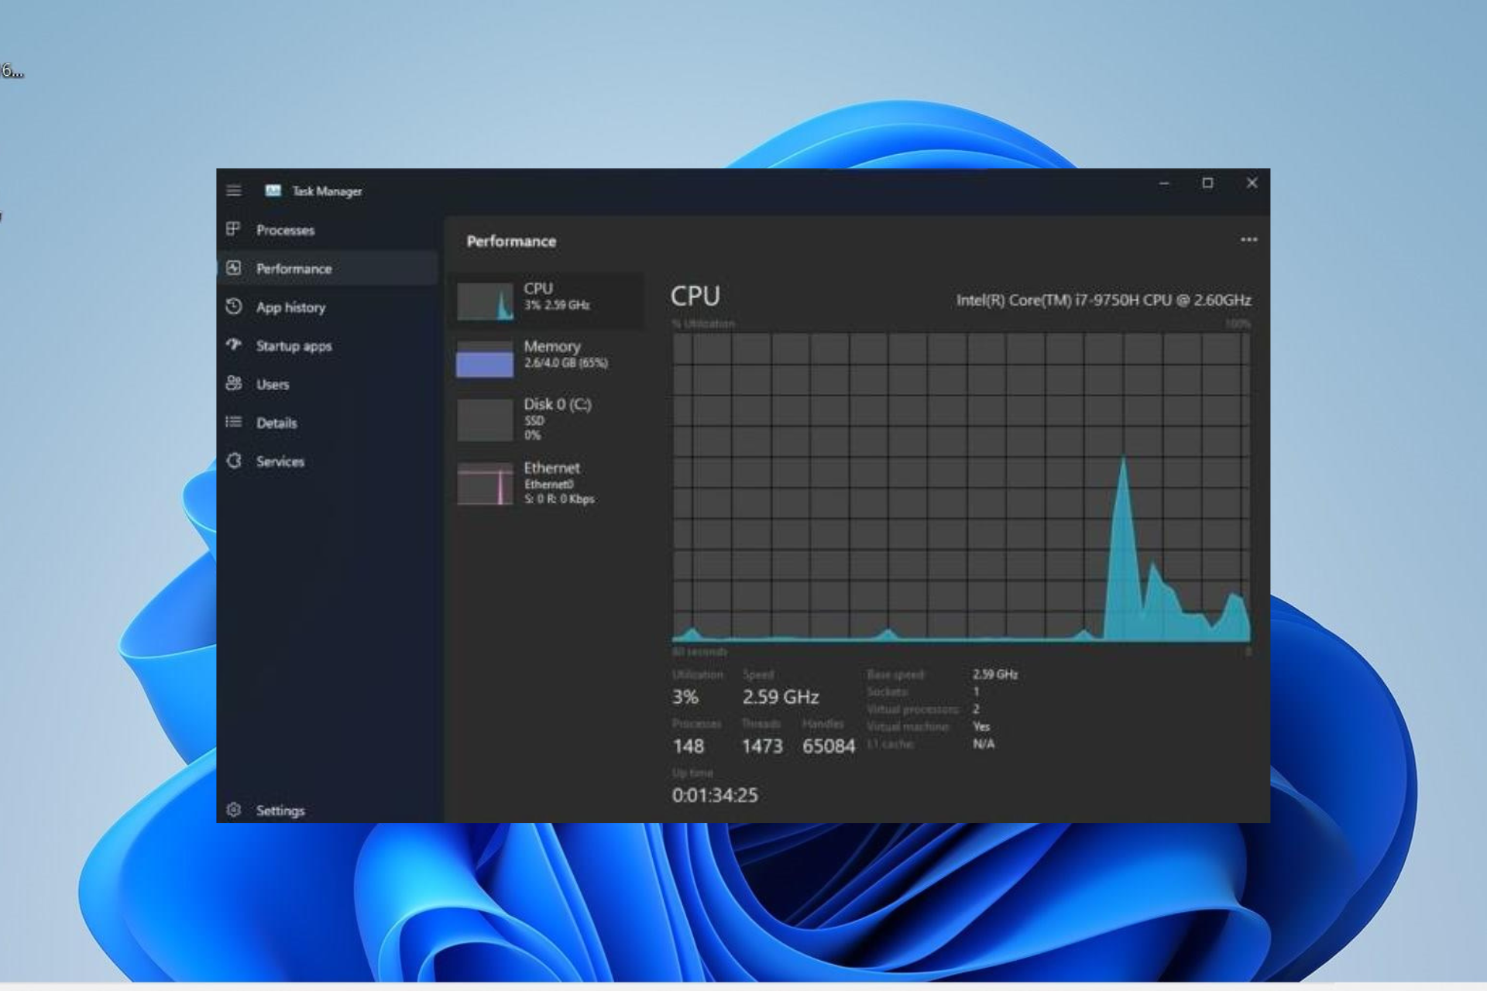
Task: Click the 65084 handles value
Action: coord(829,746)
